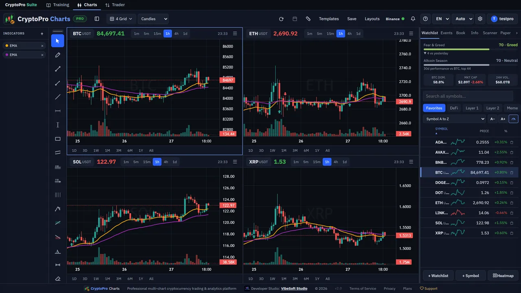Toggle the sparkline chart view button
This screenshot has height=293, width=521.
coord(513,119)
